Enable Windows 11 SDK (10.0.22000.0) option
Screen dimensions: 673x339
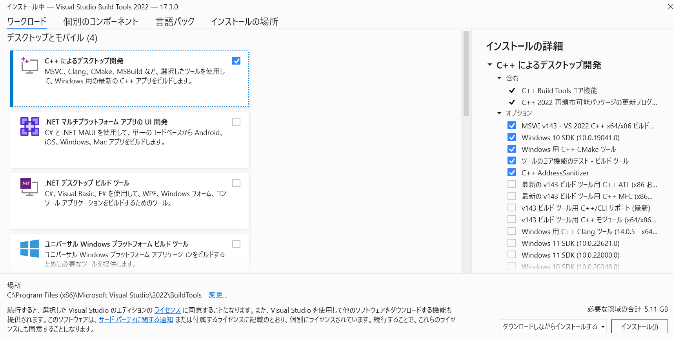coord(511,254)
